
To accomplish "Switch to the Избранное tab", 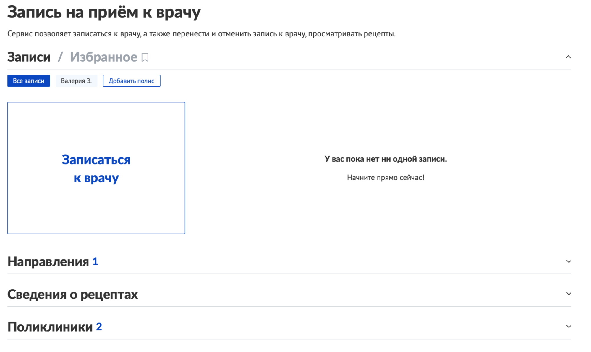I will (103, 57).
